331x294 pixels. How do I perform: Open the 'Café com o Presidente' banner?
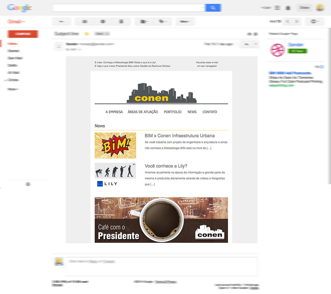tap(161, 220)
